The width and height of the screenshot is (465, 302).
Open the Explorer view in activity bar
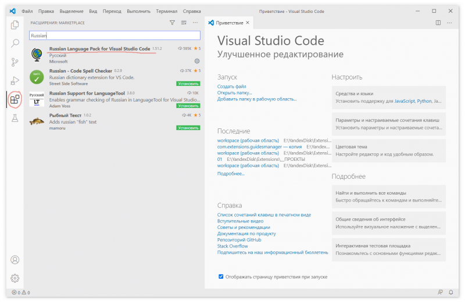(15, 24)
